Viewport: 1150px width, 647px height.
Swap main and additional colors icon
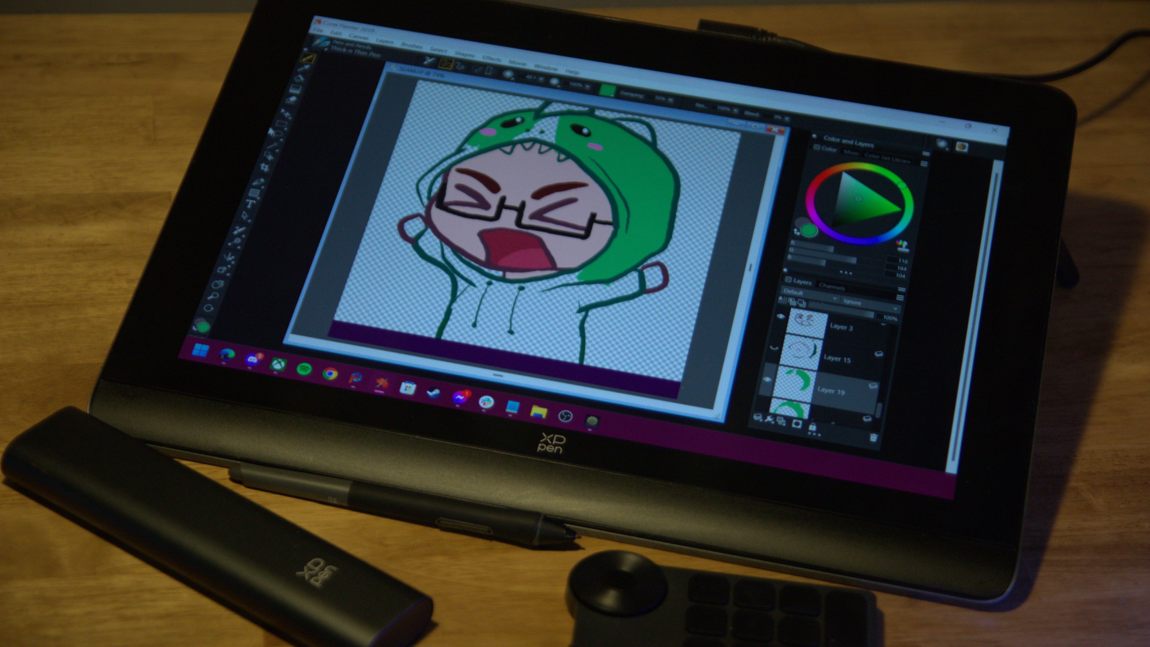click(797, 231)
